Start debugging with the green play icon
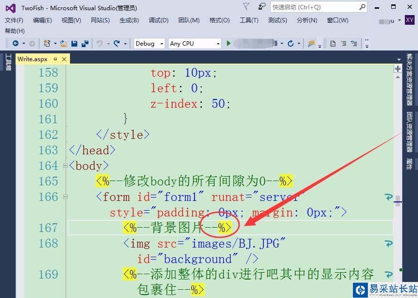 pyautogui.click(x=228, y=43)
